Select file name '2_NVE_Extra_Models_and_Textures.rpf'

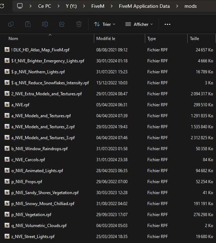pos(46,94)
